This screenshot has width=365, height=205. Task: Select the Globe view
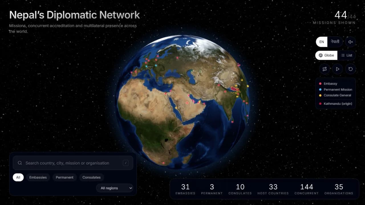[x=326, y=55]
